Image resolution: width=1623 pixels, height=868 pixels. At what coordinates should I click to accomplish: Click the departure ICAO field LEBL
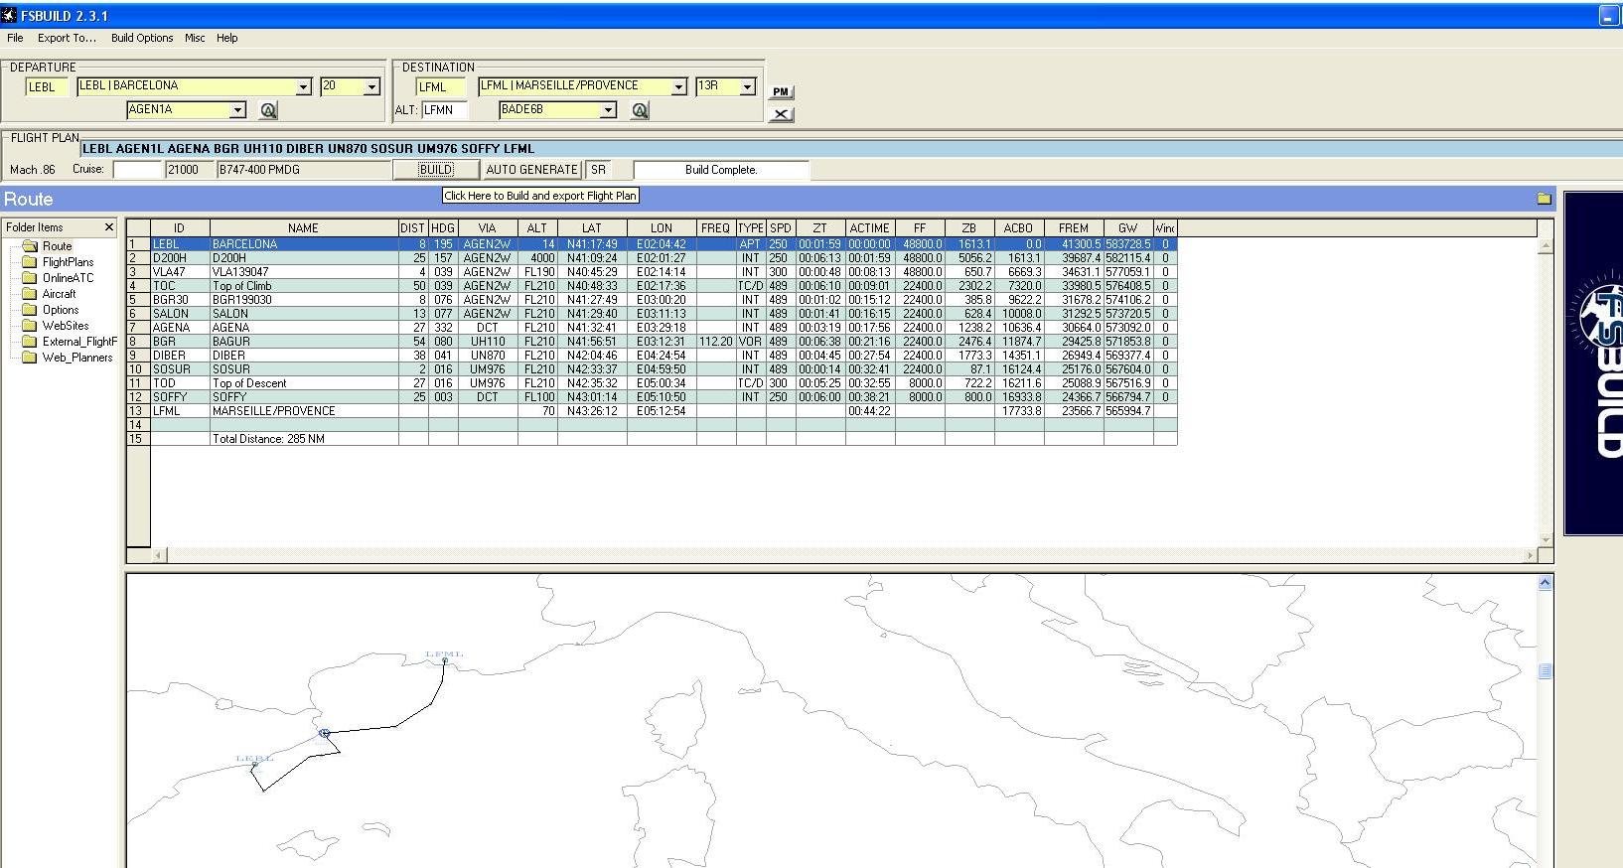48,86
